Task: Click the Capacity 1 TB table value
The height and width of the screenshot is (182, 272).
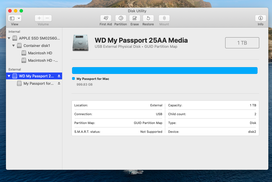Action: (253, 105)
